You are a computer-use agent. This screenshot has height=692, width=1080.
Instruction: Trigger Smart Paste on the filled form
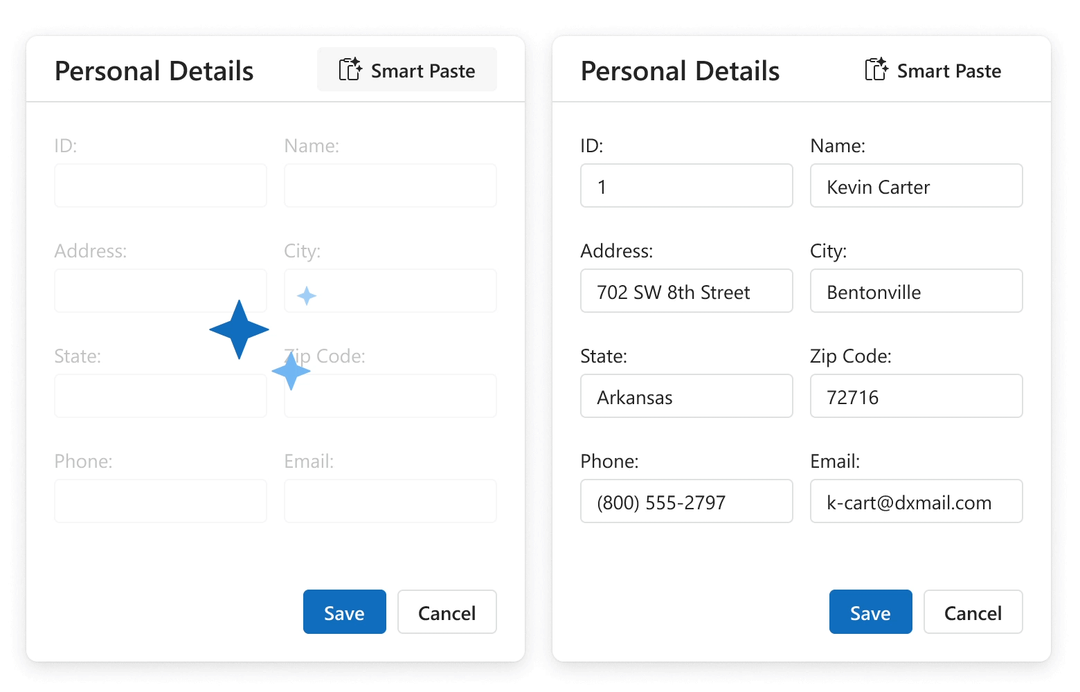tap(933, 69)
